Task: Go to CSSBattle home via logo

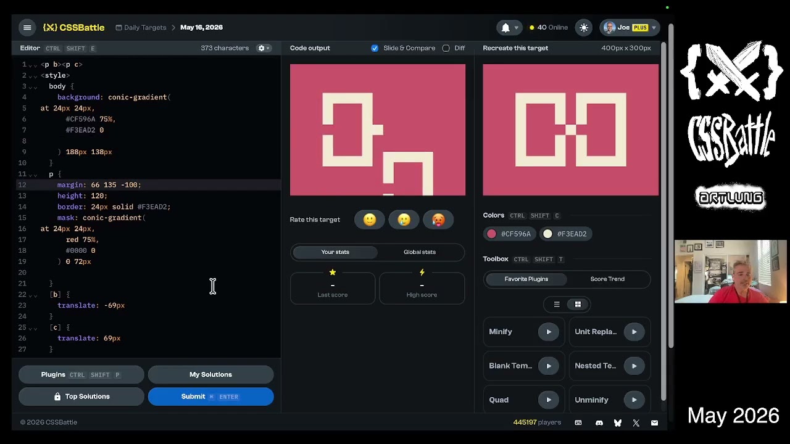Action: click(73, 27)
